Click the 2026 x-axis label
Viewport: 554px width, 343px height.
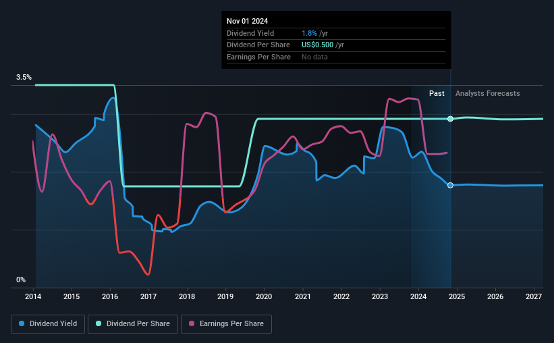[x=495, y=296]
